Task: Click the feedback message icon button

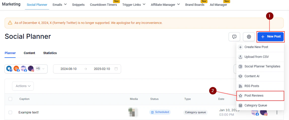Action: pyautogui.click(x=234, y=37)
